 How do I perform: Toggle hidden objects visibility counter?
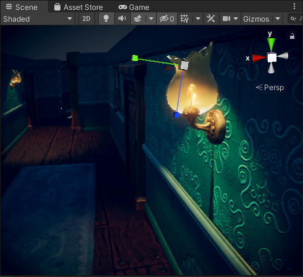[167, 19]
